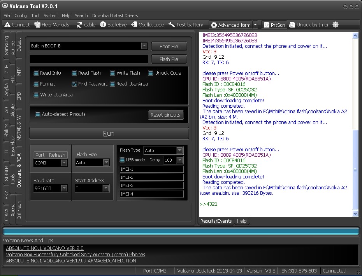Viewport: 362px width, 276px height.
Task: Open Unlock by Imei tool
Action: pyautogui.click(x=309, y=24)
